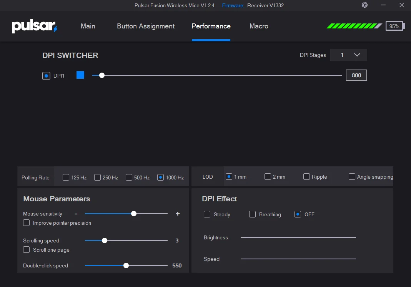Open the settings gear icon
411x287 pixels.
(364, 5)
